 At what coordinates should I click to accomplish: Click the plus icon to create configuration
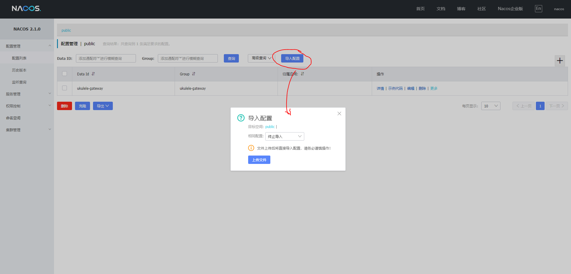pos(560,61)
